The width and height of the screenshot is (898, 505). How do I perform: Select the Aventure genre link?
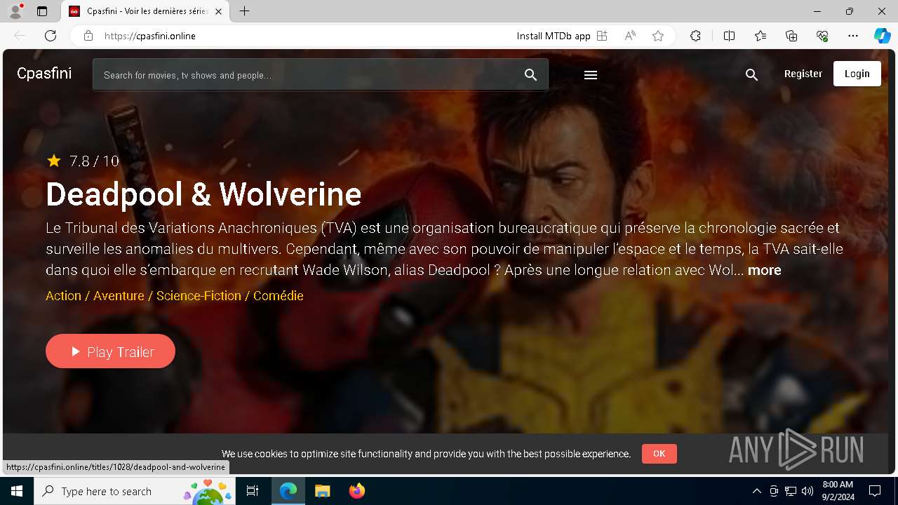[119, 296]
